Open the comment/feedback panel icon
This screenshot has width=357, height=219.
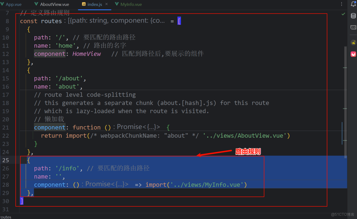coord(353,27)
